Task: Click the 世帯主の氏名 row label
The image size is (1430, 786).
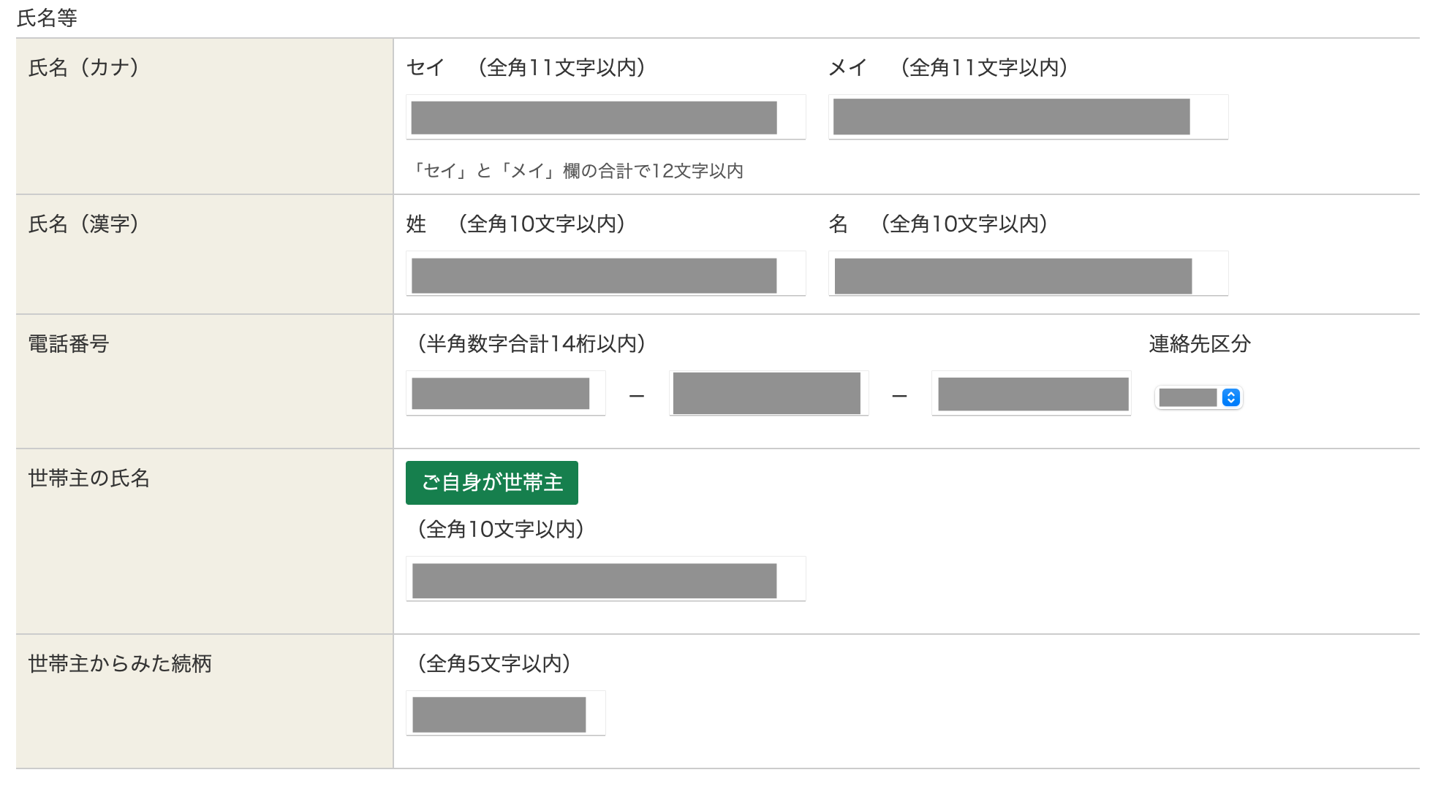Action: click(89, 478)
